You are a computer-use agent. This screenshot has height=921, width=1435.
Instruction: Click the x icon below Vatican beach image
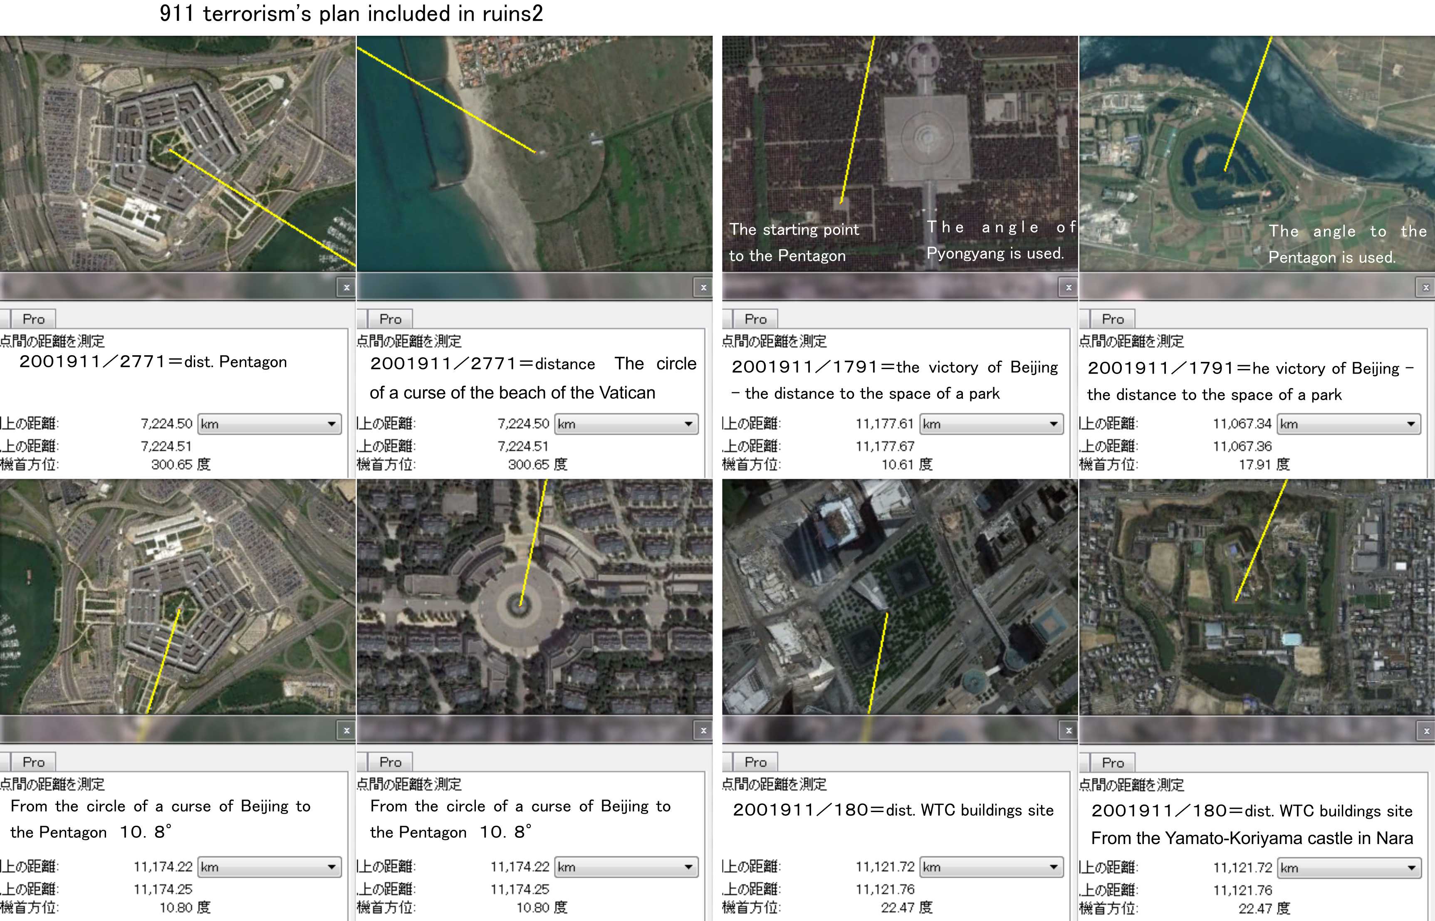click(x=703, y=288)
